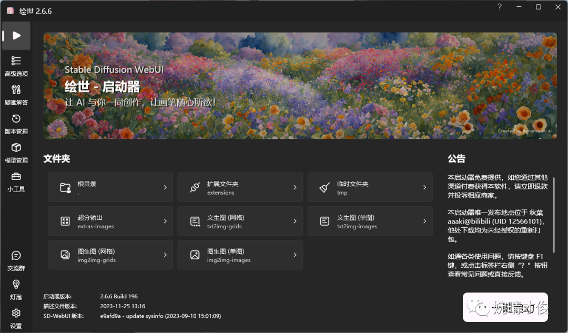
Task: Open 疑难解答 troubleshooting in sidebar
Action: 16,95
